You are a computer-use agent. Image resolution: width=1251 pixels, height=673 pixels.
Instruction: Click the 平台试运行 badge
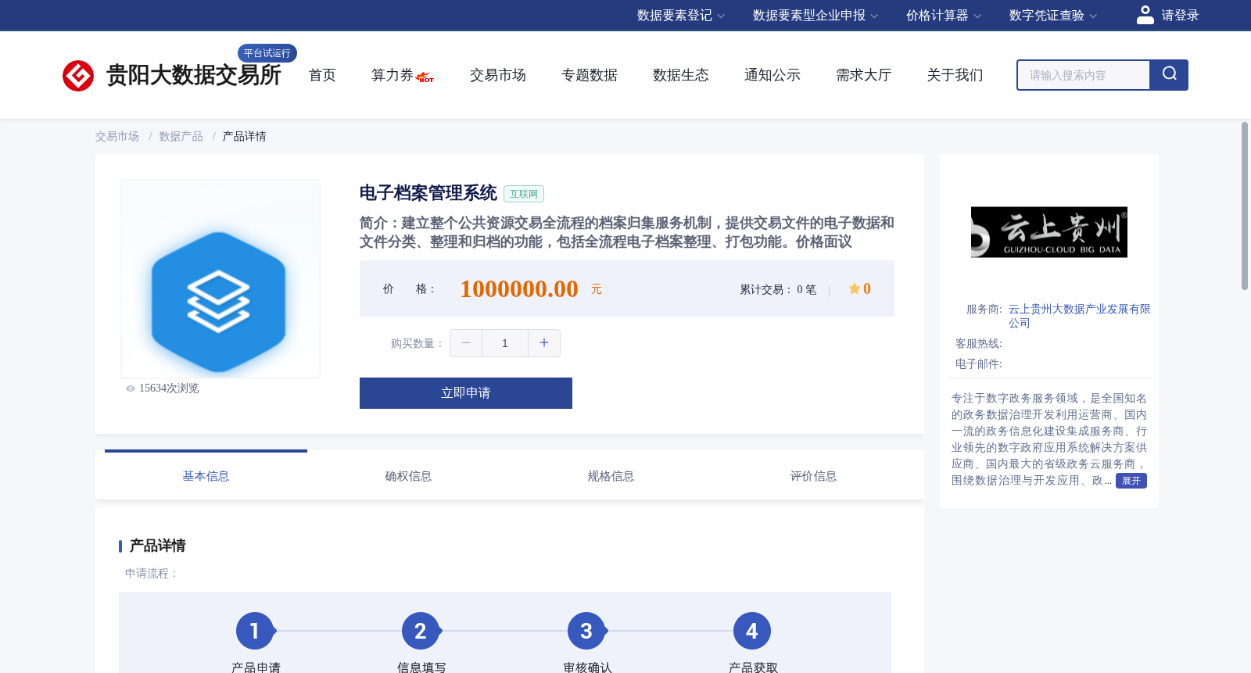(267, 53)
